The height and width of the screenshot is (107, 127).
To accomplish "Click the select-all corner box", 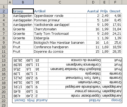I will pyautogui.click(x=4, y=2).
